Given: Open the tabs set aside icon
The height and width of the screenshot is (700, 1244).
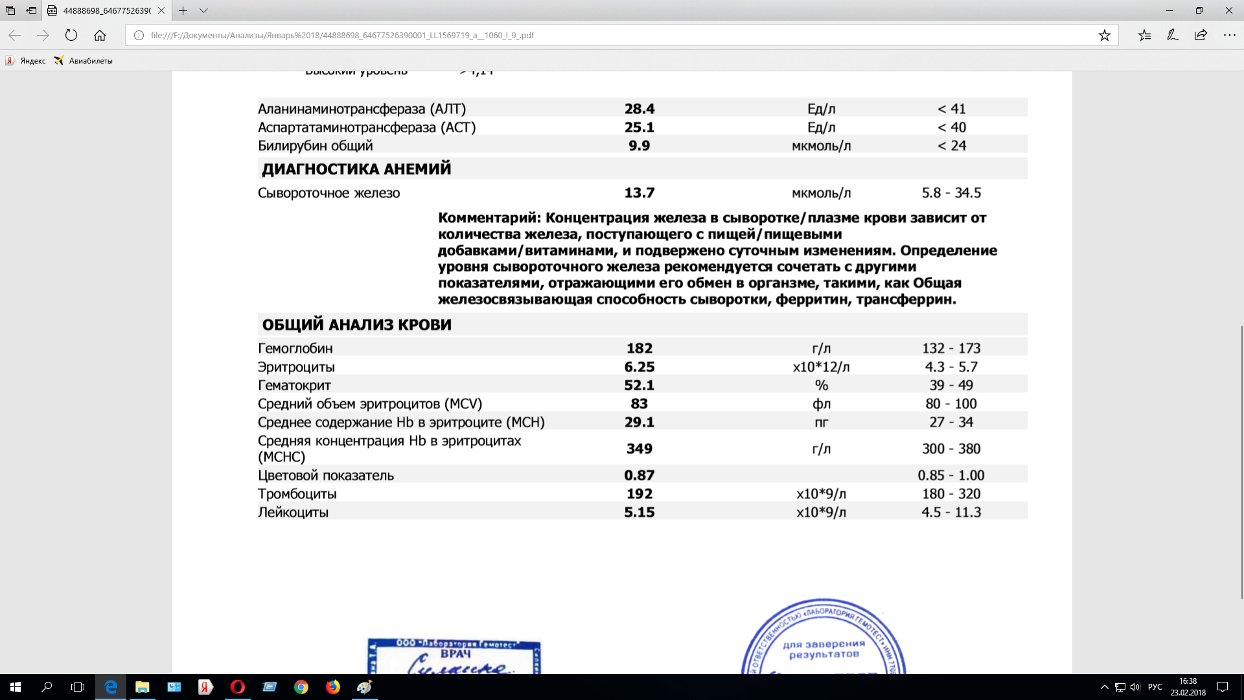Looking at the screenshot, I should click(x=10, y=10).
